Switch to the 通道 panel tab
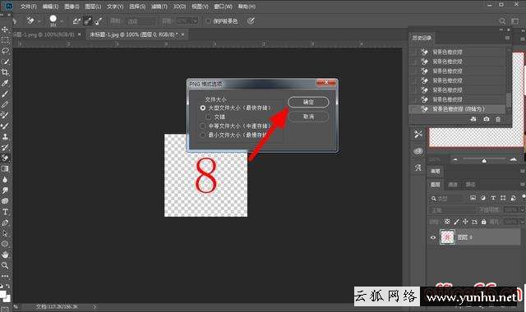The height and width of the screenshot is (312, 526). coord(453,184)
